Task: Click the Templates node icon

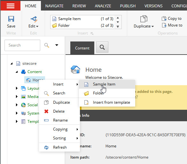Action: (23, 122)
